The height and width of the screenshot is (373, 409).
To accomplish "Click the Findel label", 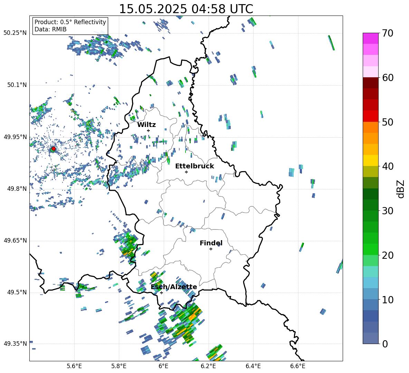I will coord(211,243).
